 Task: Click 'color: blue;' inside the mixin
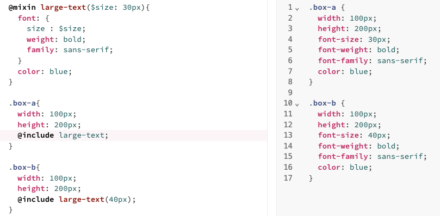pos(45,71)
